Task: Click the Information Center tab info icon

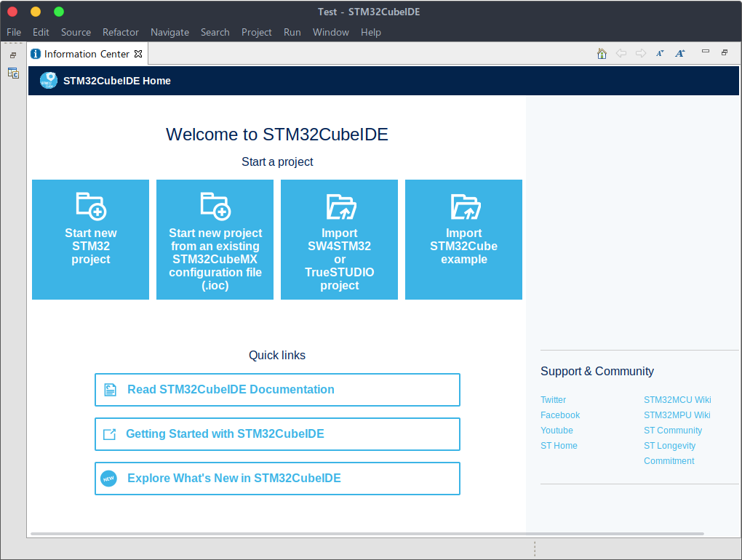Action: click(36, 54)
